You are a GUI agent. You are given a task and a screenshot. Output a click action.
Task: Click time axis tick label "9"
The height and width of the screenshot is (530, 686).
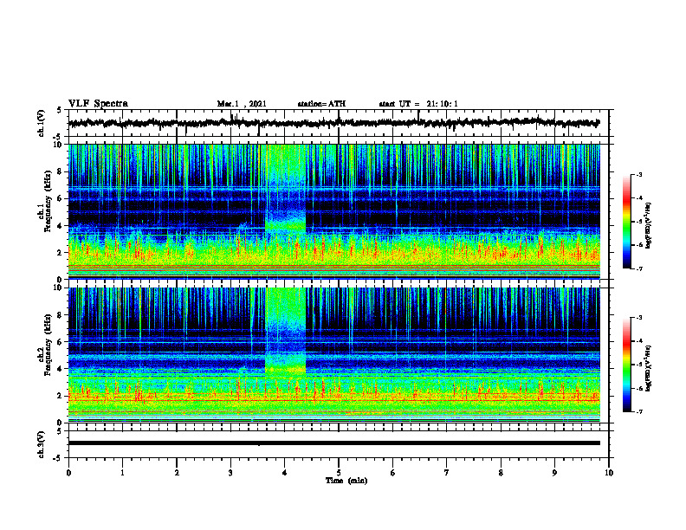554,473
